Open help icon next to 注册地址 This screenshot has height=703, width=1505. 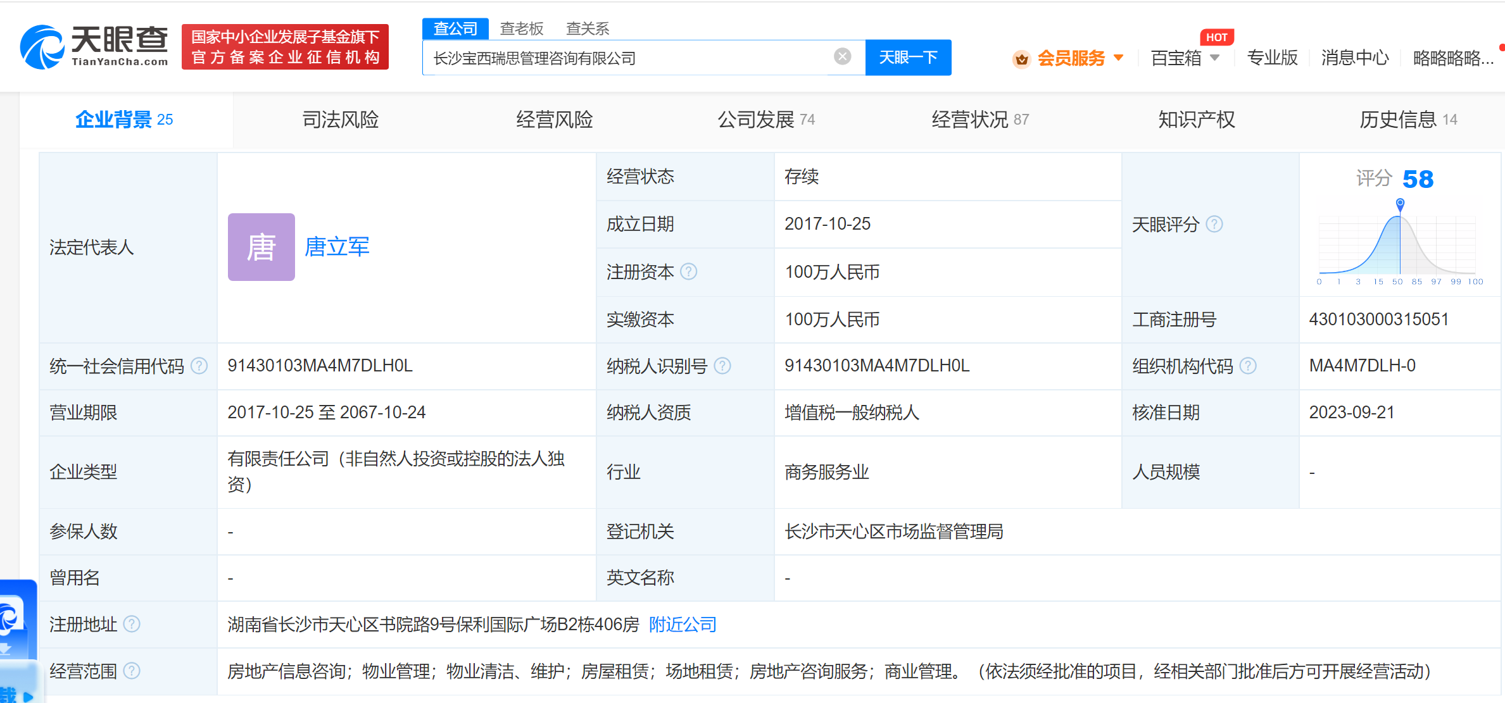pyautogui.click(x=131, y=625)
